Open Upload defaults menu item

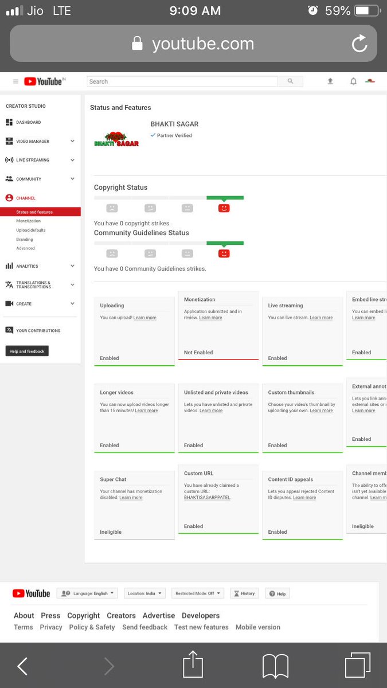tap(31, 230)
